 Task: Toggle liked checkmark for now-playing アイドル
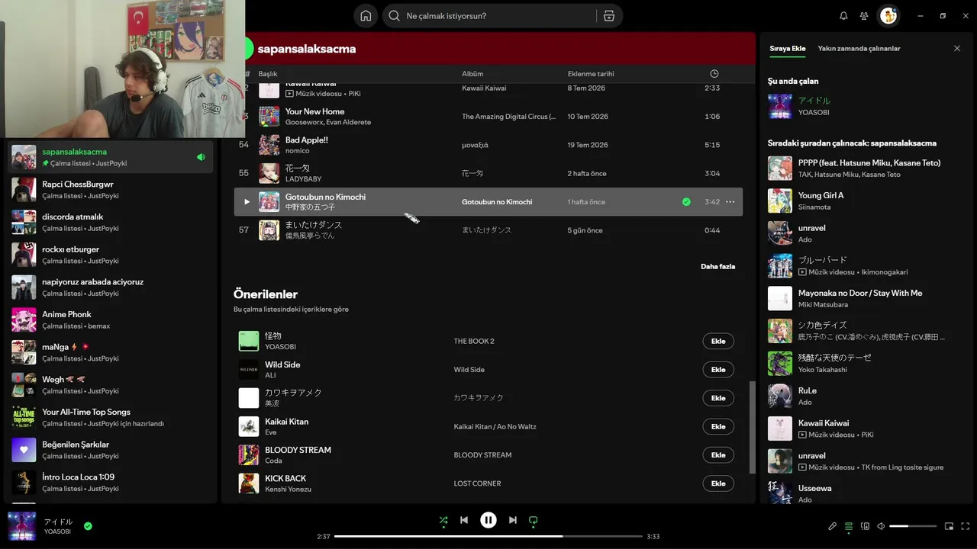tap(88, 526)
